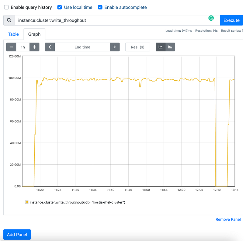Select the Graph tab

pos(34,34)
